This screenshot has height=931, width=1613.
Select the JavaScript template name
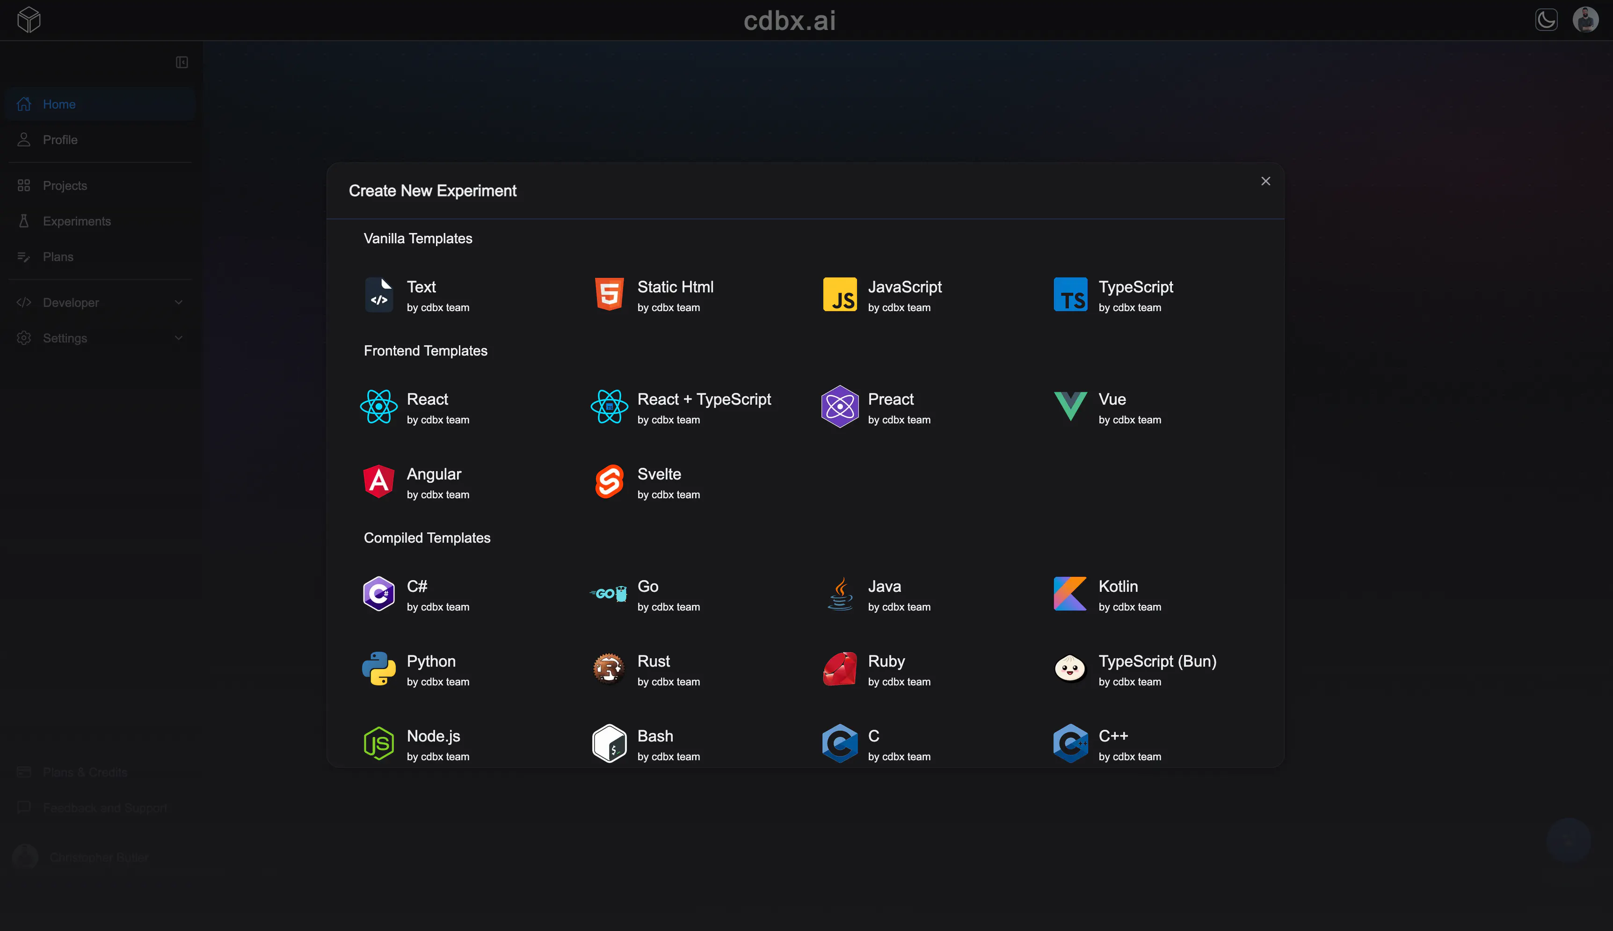pyautogui.click(x=905, y=287)
